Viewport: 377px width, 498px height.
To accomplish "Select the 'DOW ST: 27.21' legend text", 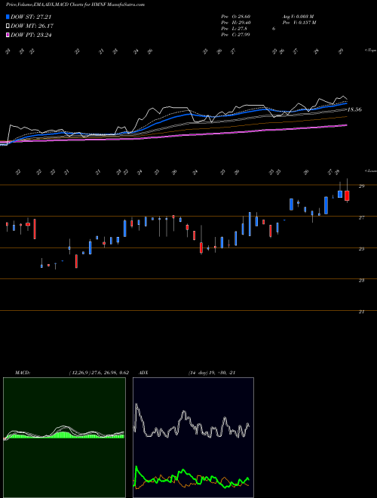I will pos(31,17).
